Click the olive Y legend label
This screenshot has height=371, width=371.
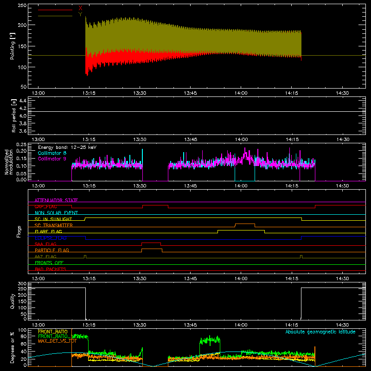pyautogui.click(x=80, y=14)
